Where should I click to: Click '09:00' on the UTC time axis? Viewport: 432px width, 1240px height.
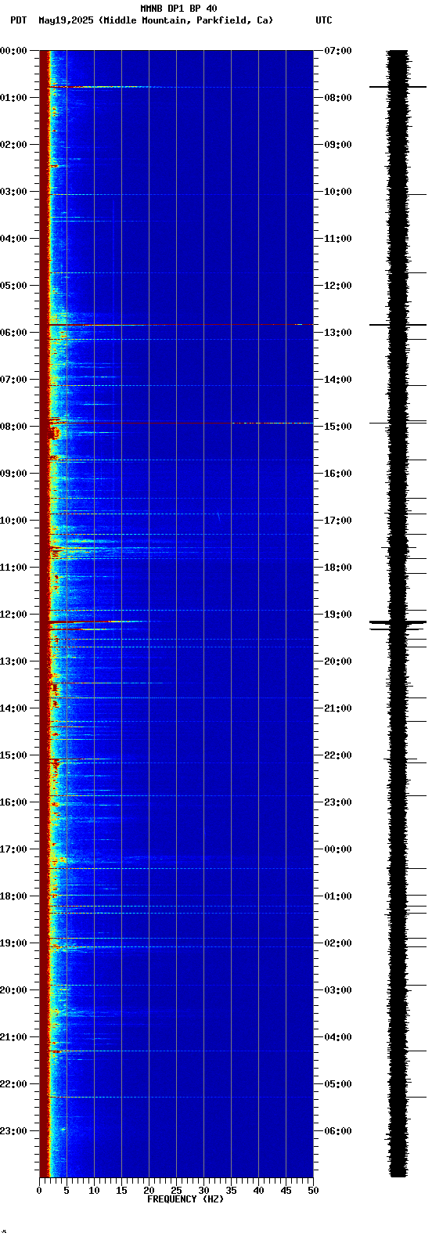point(338,145)
